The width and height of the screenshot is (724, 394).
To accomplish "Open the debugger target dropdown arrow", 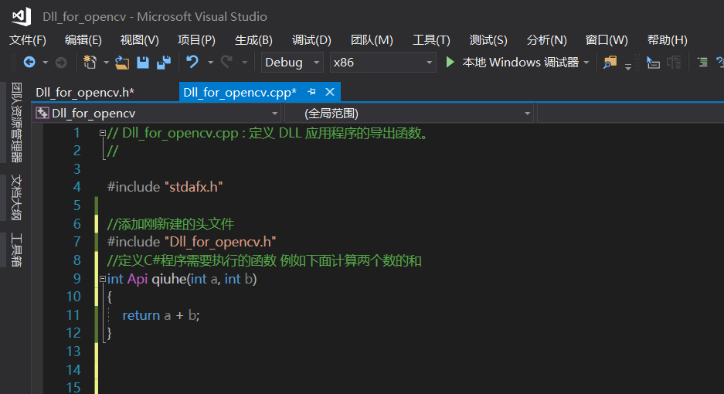I will tap(586, 63).
